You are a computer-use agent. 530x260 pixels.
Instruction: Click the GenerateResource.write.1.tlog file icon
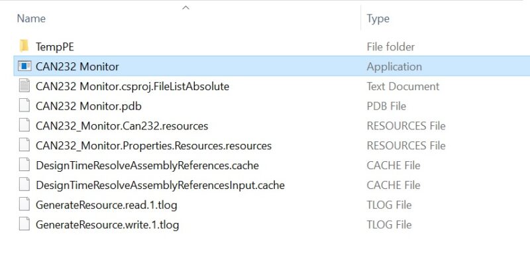pyautogui.click(x=25, y=224)
